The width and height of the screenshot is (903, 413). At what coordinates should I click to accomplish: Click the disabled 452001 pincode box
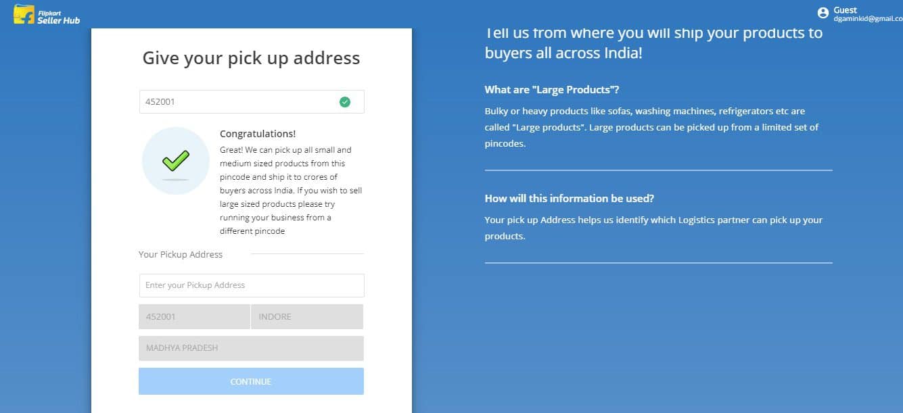coord(194,316)
